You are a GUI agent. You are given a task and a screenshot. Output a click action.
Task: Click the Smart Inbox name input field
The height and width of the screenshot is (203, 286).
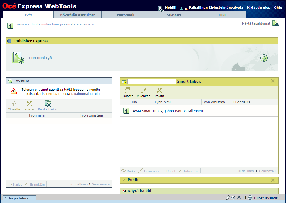click(152, 81)
